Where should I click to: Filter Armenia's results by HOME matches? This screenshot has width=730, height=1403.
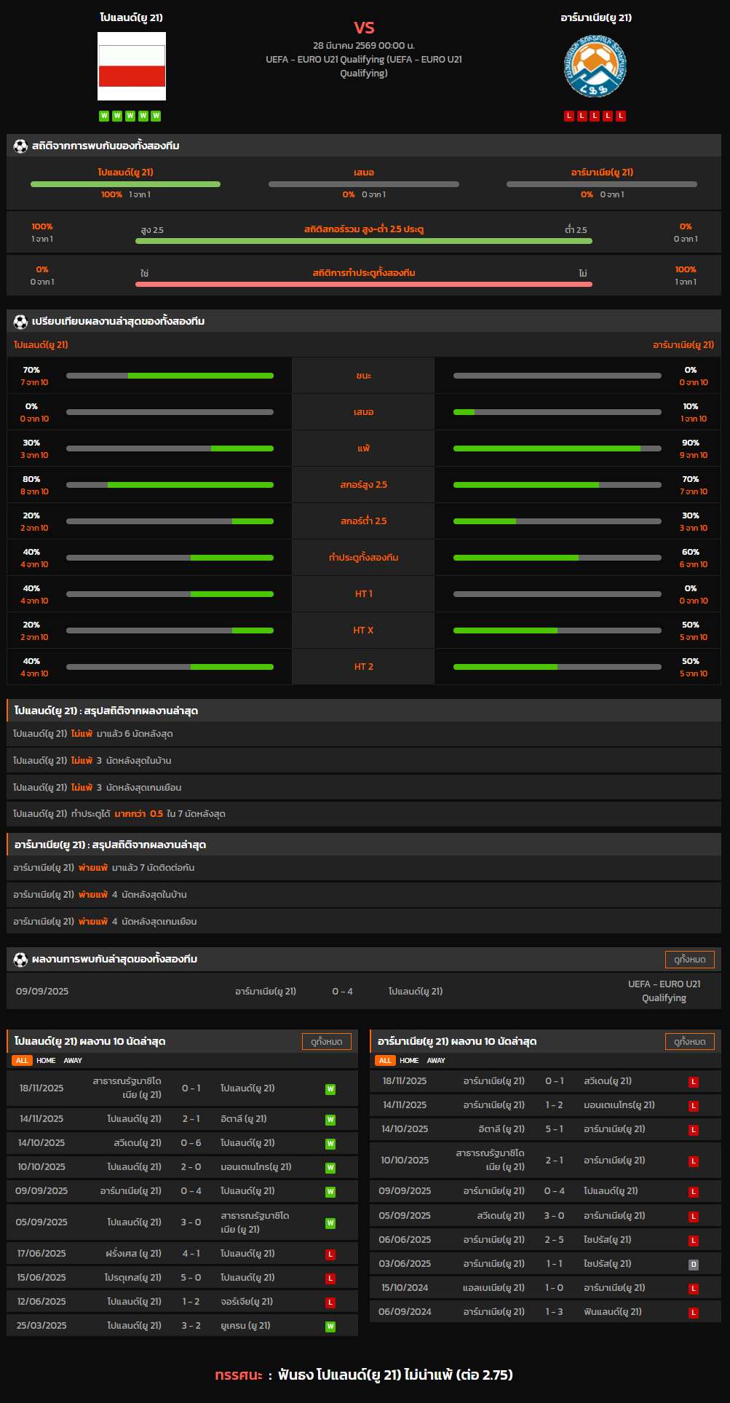(409, 1061)
